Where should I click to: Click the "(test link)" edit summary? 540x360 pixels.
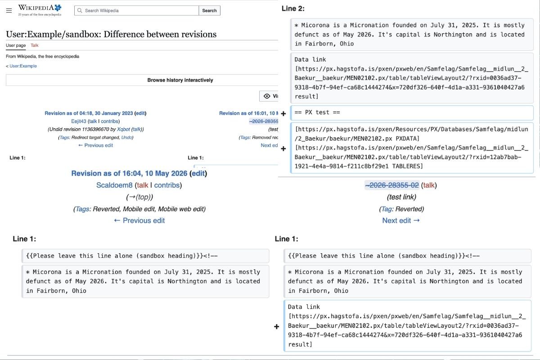click(x=401, y=197)
